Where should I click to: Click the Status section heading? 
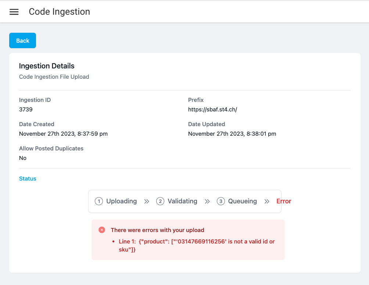(28, 179)
